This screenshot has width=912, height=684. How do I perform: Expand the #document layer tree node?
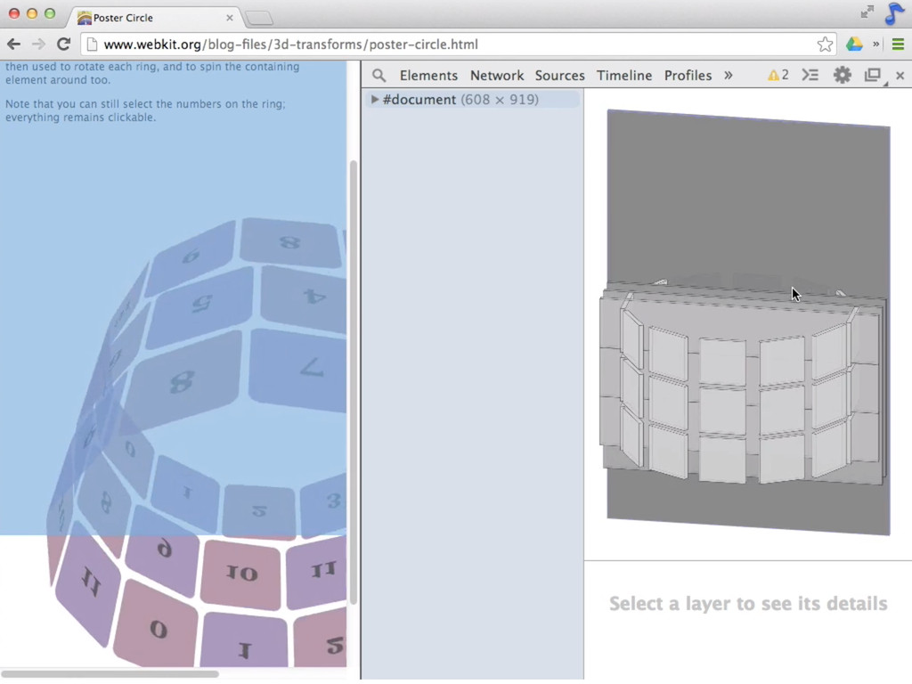375,100
